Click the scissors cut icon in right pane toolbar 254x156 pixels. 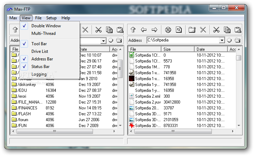coord(216,30)
